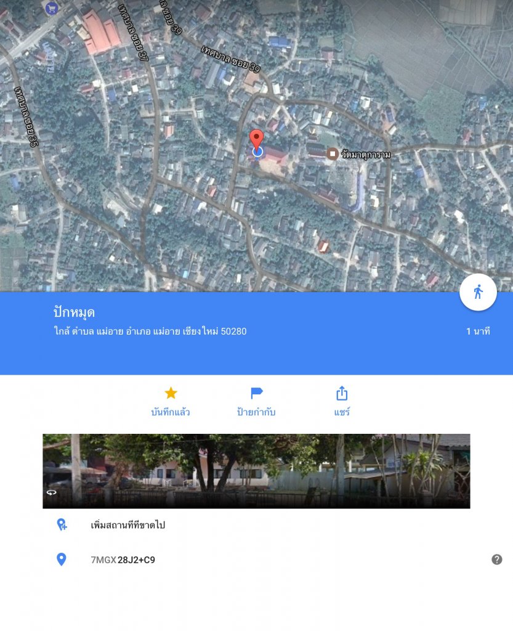Click the ปักหมุด dropped pin title
Screen dimensions: 513x631
click(74, 312)
